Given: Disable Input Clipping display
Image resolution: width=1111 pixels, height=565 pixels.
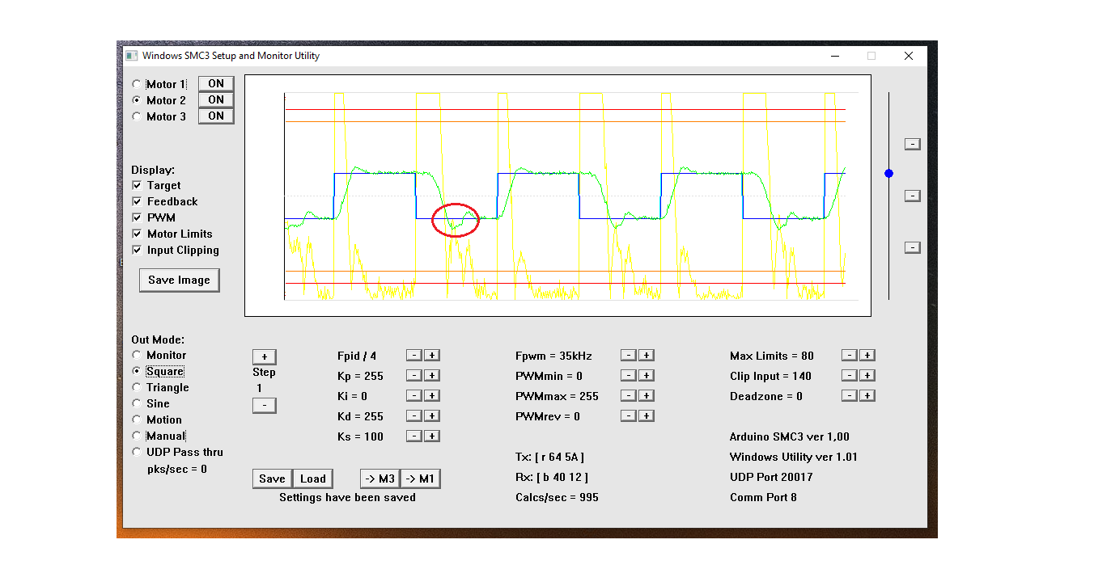Looking at the screenshot, I should (x=137, y=251).
